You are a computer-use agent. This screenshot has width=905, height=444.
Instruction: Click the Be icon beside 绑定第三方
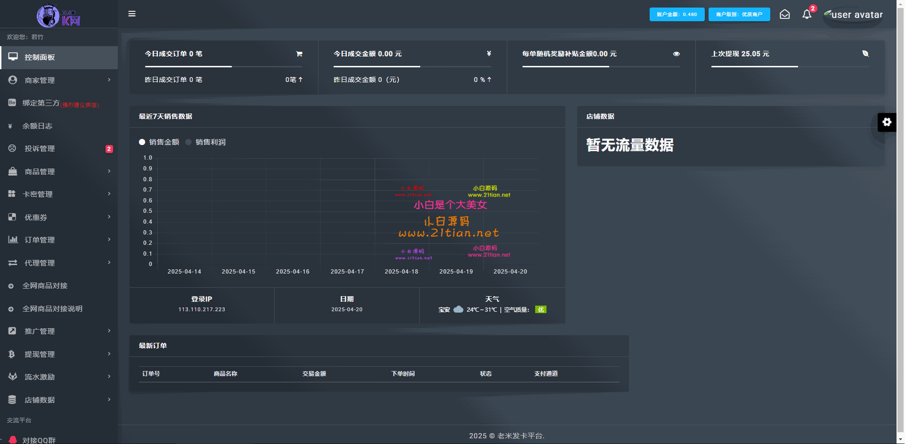coord(12,103)
